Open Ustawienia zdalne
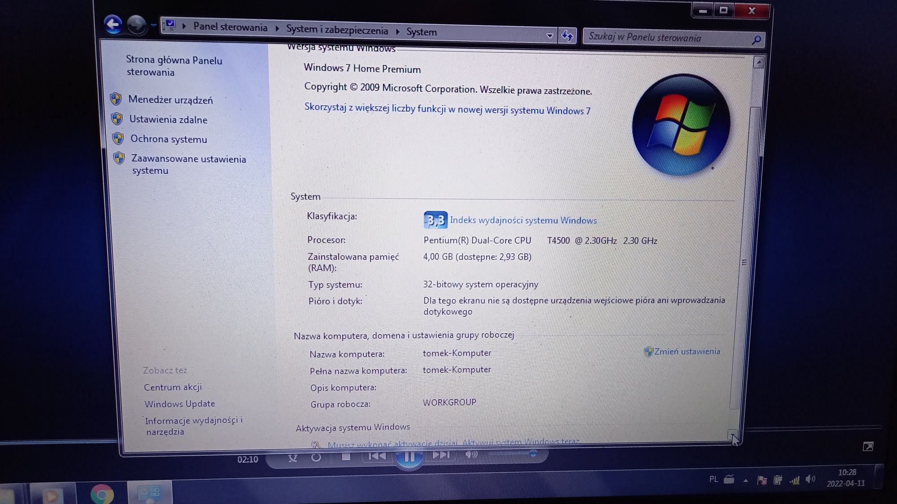Viewport: 897px width, 504px height. 168,119
